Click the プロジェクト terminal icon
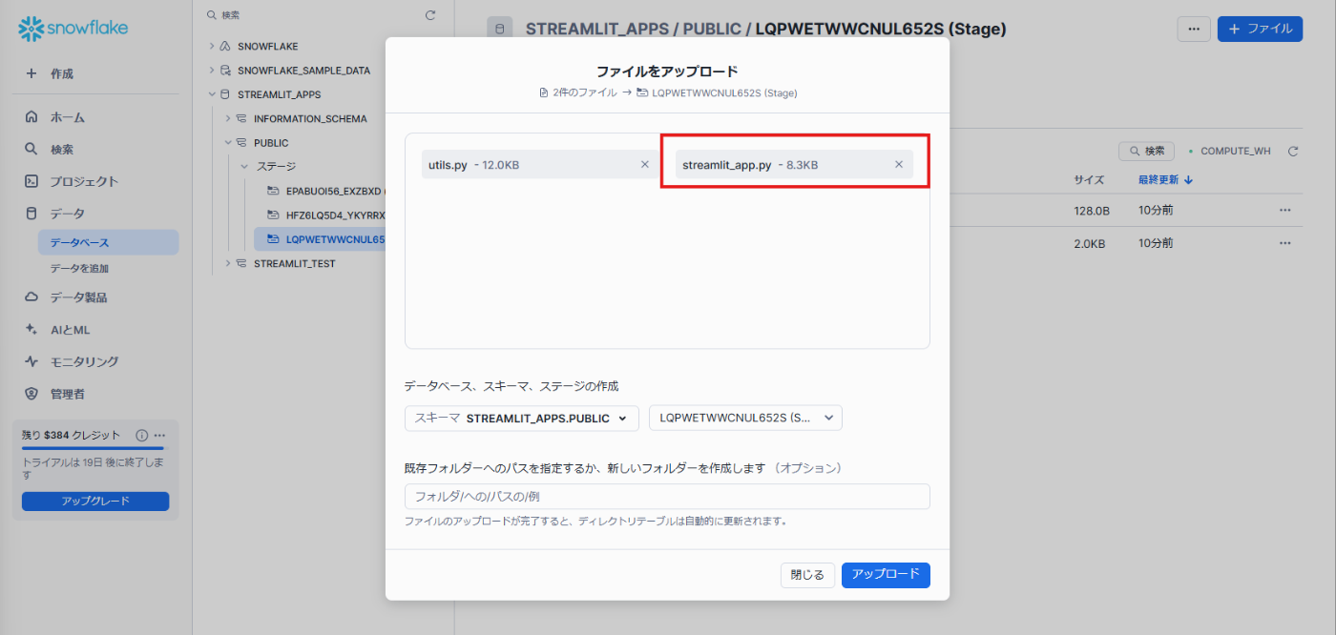Viewport: 1336px width, 635px height. click(31, 181)
